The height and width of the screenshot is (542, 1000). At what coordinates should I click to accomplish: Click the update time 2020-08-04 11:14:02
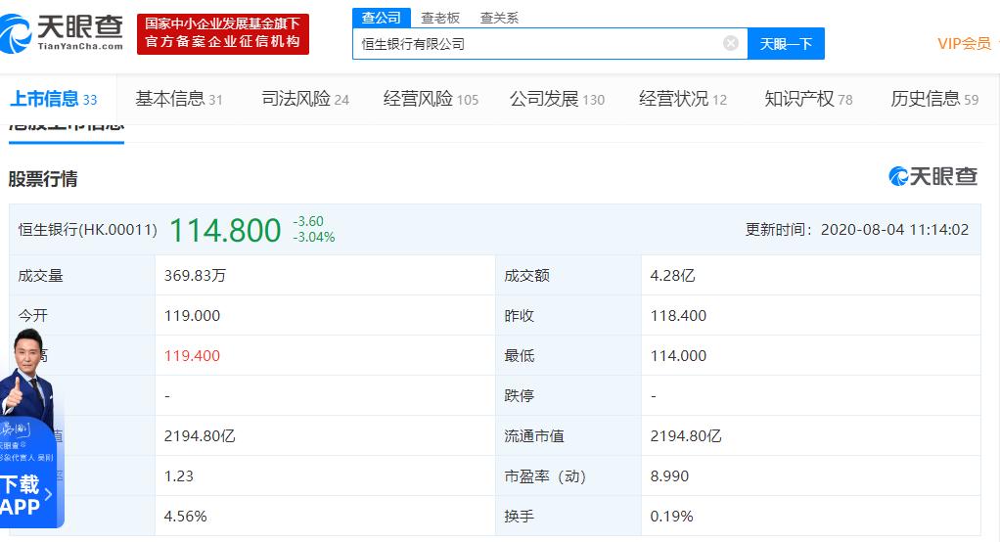894,230
